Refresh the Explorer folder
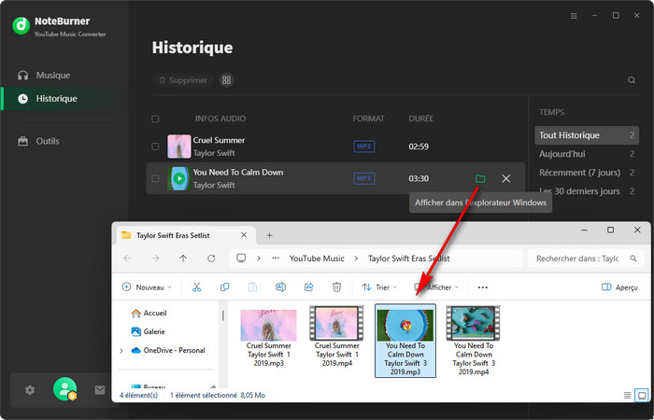 click(211, 259)
